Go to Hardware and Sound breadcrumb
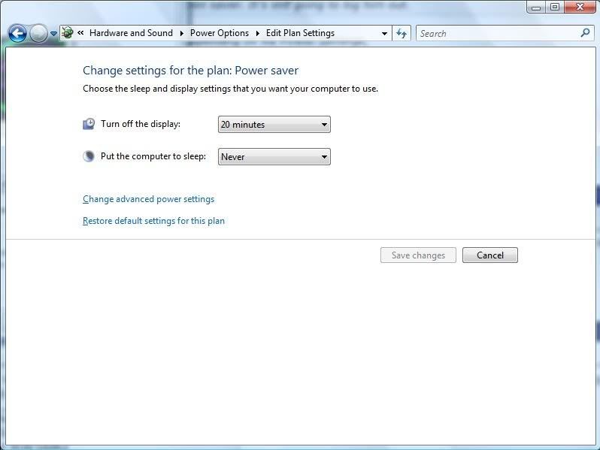The width and height of the screenshot is (600, 450). click(131, 33)
